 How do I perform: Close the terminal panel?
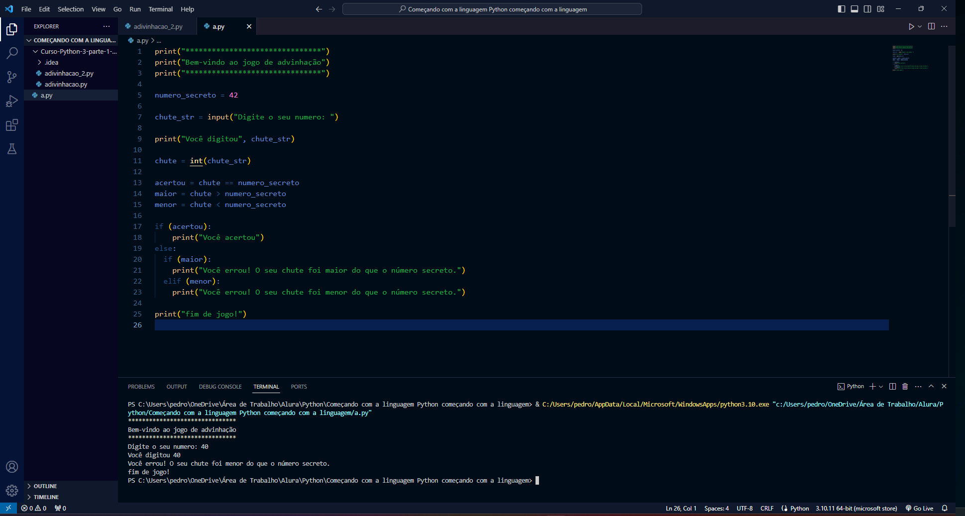coord(944,386)
